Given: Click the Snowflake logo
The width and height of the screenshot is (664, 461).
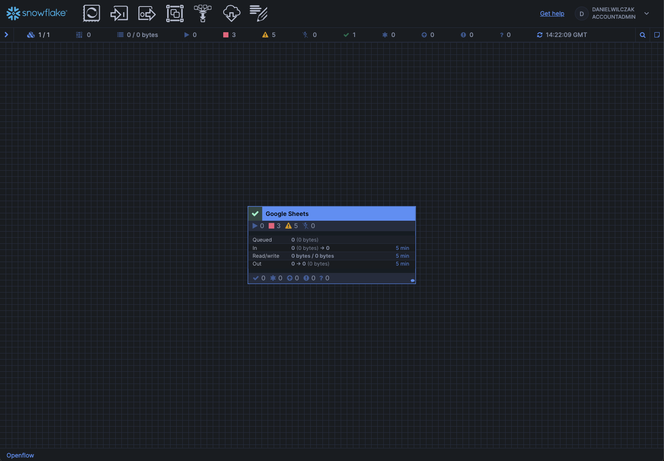Looking at the screenshot, I should (37, 13).
